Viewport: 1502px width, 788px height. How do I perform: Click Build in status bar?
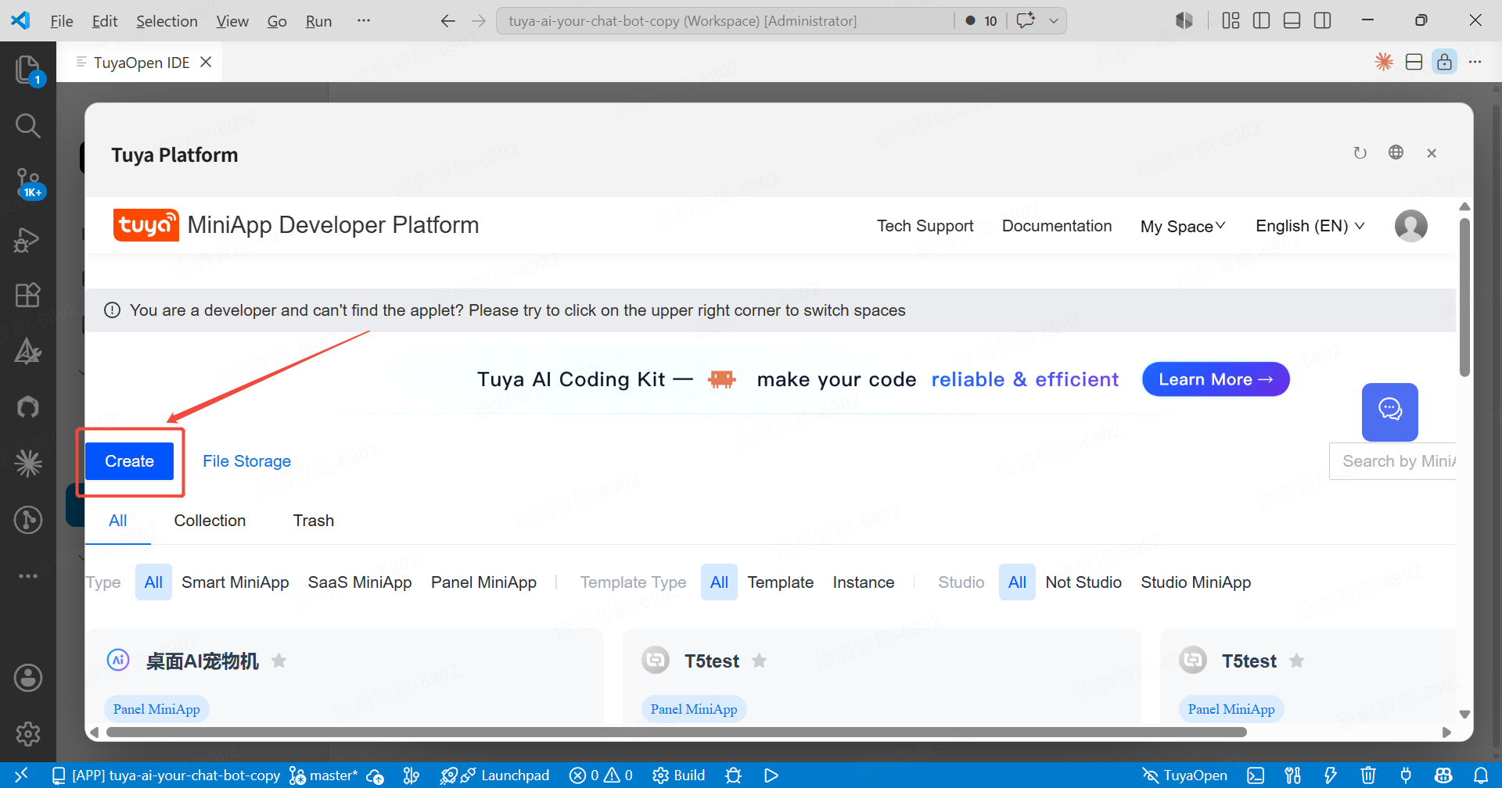pyautogui.click(x=679, y=775)
